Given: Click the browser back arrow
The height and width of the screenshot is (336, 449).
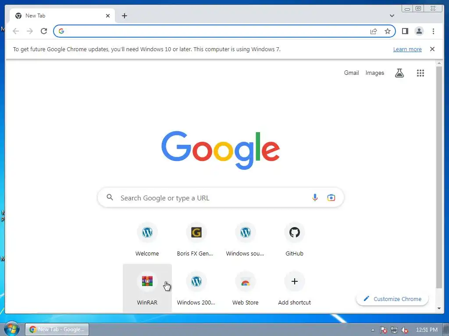Looking at the screenshot, I should coord(16,31).
